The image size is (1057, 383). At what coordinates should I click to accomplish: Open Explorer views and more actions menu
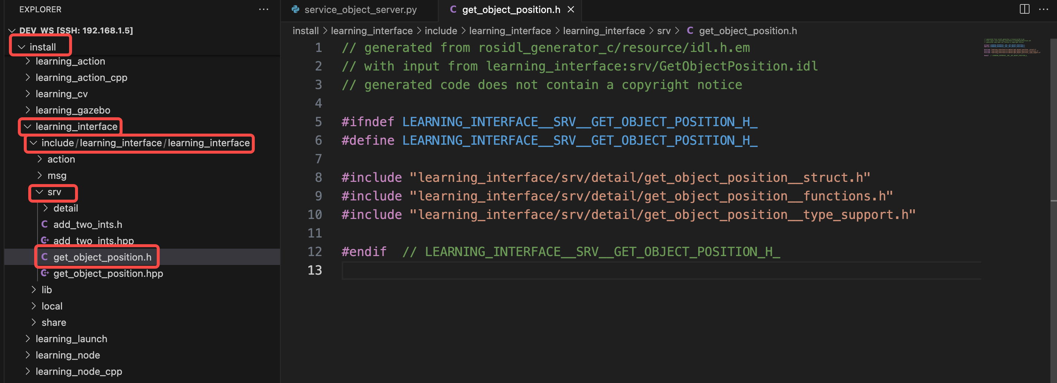coord(263,9)
